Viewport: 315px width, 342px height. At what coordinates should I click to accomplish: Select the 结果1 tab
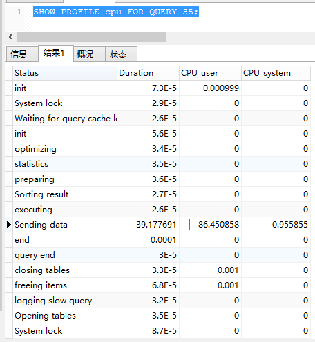click(x=56, y=53)
